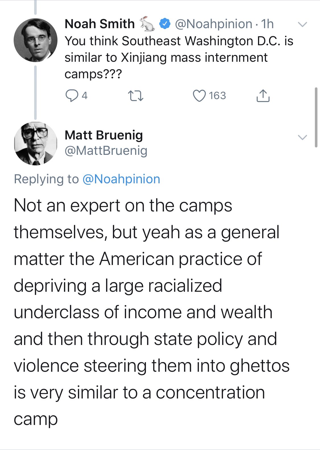Click the @MattBruenig handle
The image size is (320, 450).
(x=106, y=151)
